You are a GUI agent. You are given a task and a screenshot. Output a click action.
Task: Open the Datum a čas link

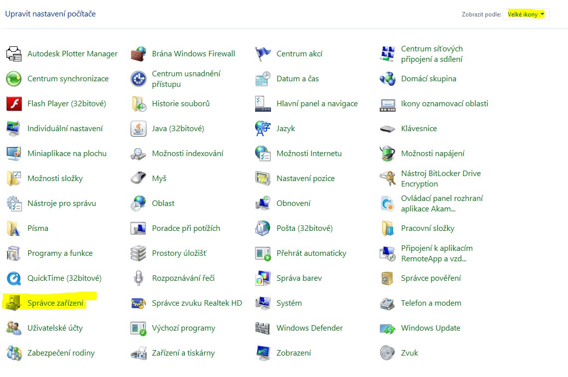tap(297, 79)
